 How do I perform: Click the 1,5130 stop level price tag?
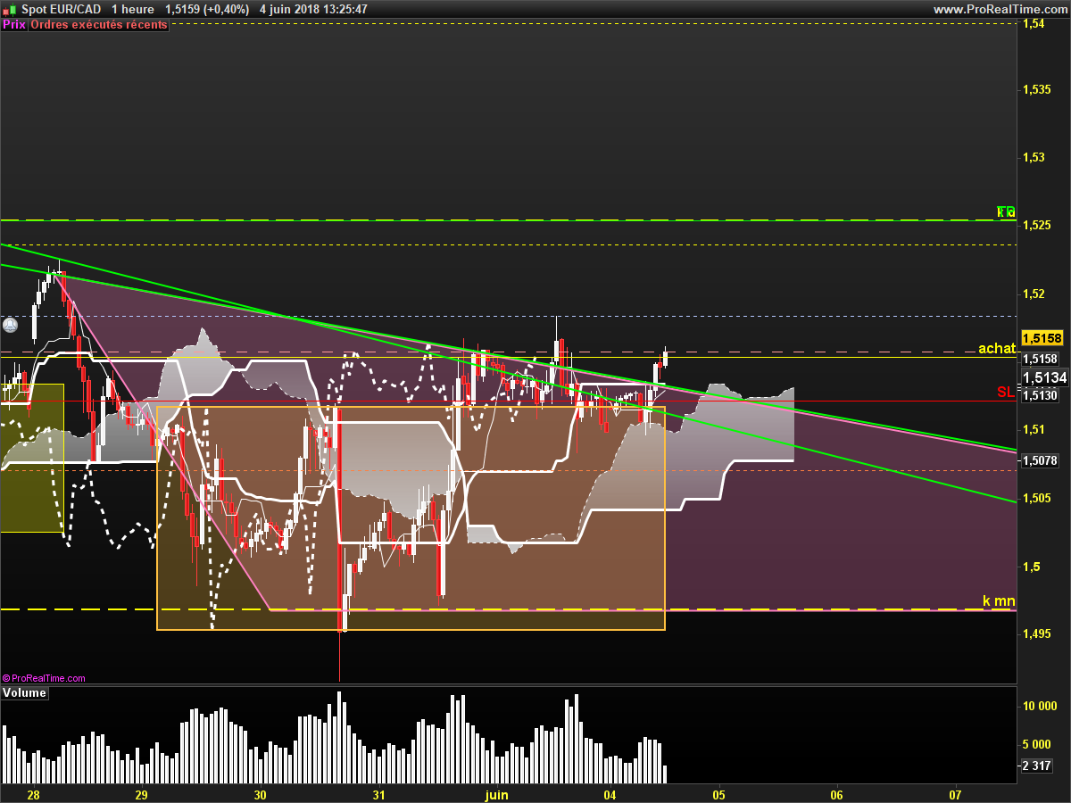pos(1040,395)
